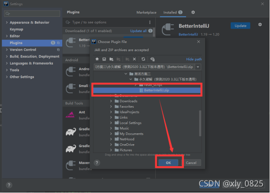Select Favorites folder

[127, 106]
